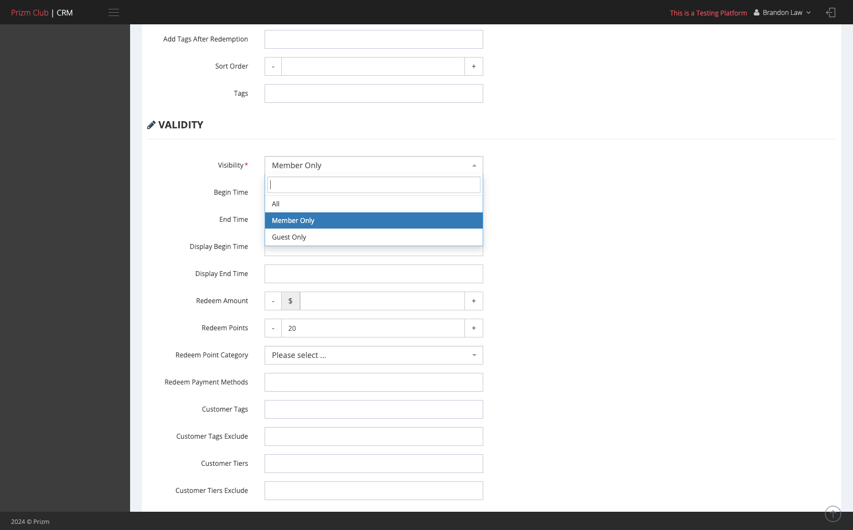Click the scroll-to-top arrow icon
Viewport: 853px width, 530px height.
[833, 514]
